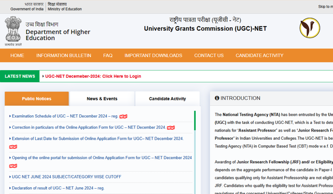
Task: Open Declaration of result of UGC-NET June 2024
Action: click(x=58, y=188)
